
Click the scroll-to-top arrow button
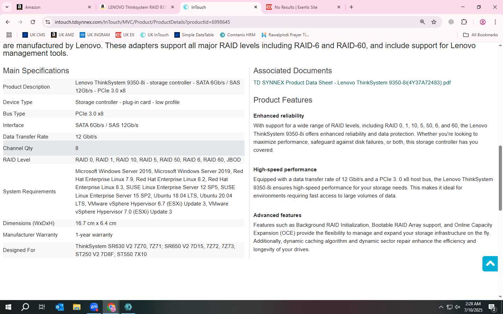pos(490,264)
